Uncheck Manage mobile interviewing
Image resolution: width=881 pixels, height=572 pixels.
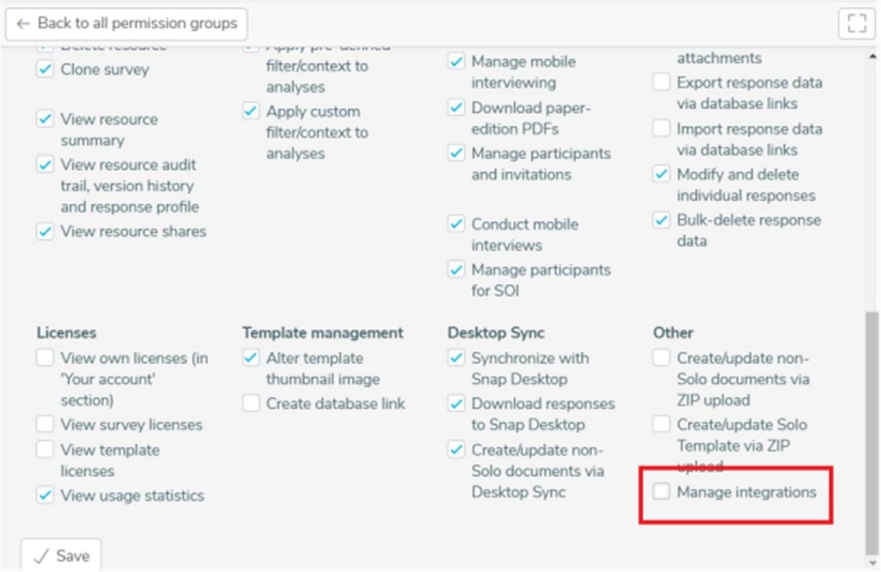[x=457, y=62]
